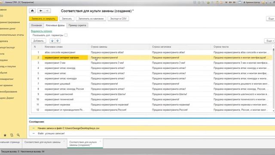Switch to the 'Пример скрипта' tab
Image resolution: width=275 pixels, height=155 pixels.
77,25
